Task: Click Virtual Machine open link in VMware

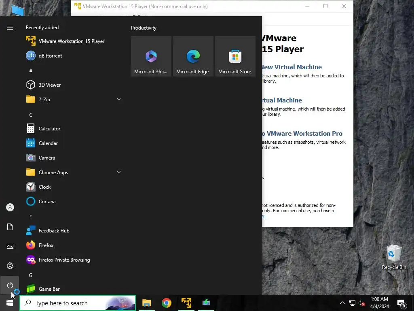Action: pyautogui.click(x=282, y=100)
